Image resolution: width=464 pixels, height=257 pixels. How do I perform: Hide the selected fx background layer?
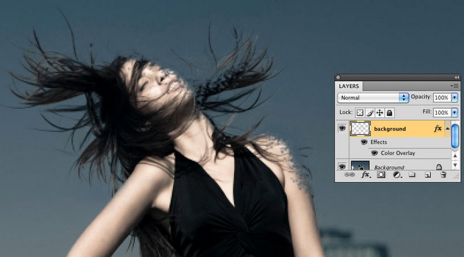click(x=342, y=128)
